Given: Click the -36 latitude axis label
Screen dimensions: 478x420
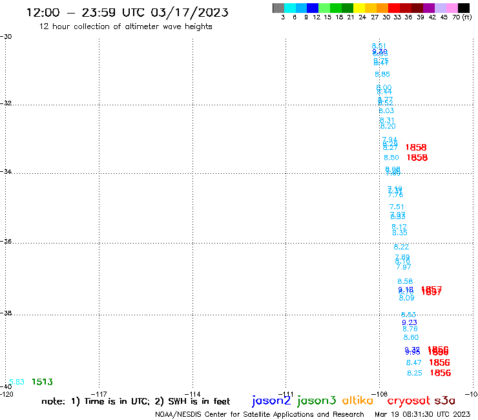Looking at the screenshot, I should pos(6,242).
